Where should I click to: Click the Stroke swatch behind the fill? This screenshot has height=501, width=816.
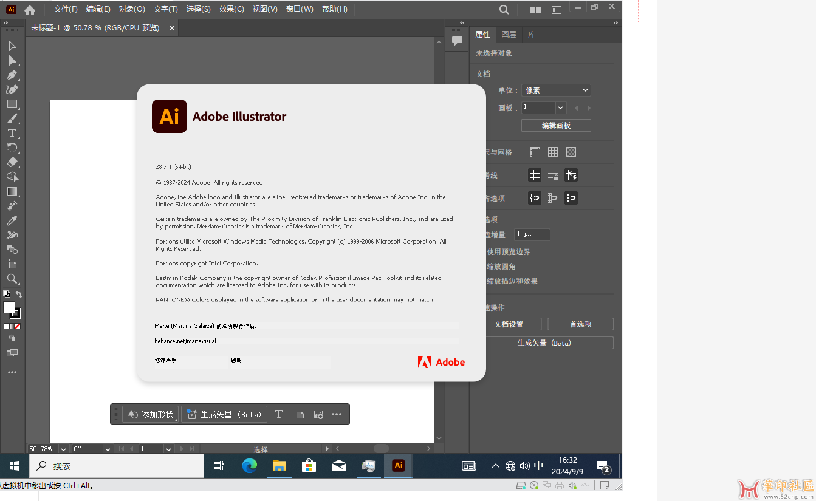[16, 315]
